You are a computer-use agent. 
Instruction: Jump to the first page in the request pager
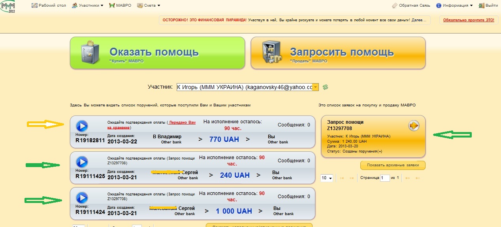342,178
